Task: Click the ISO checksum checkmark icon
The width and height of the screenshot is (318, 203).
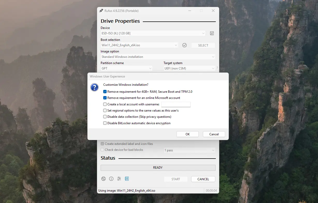Action: point(184,45)
